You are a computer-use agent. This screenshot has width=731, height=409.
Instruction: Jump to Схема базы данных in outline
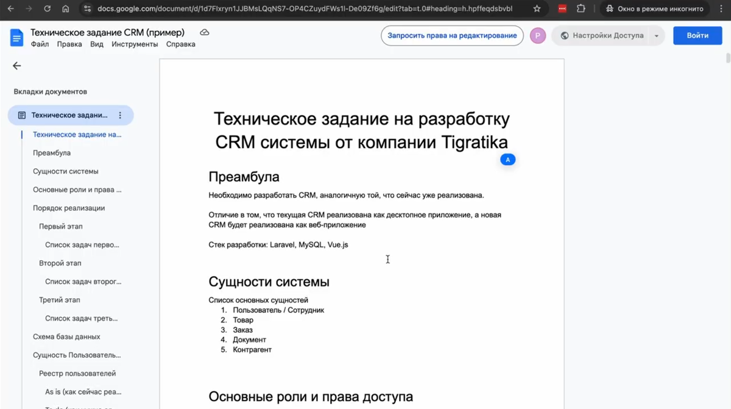coord(66,336)
